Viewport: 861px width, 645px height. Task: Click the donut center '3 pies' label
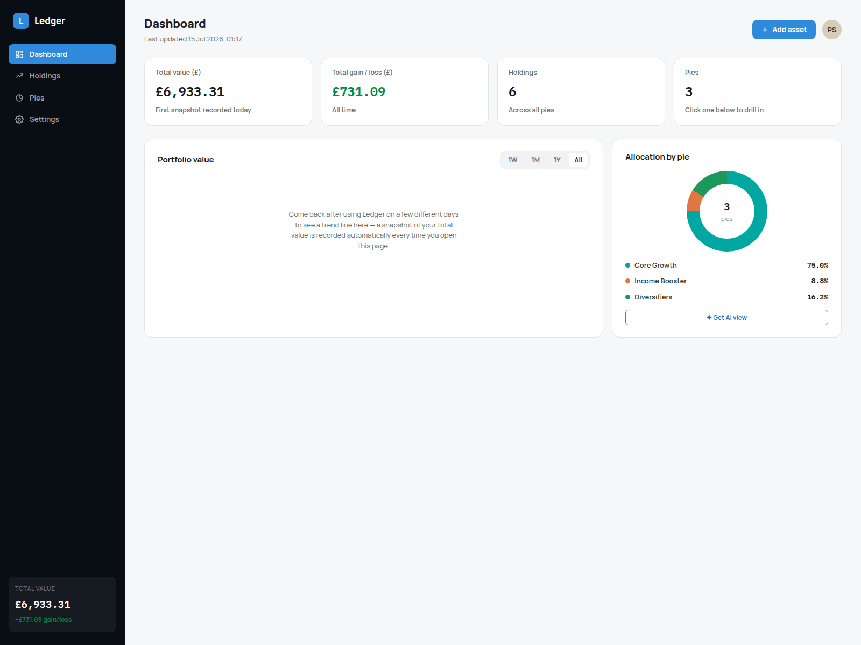(726, 211)
